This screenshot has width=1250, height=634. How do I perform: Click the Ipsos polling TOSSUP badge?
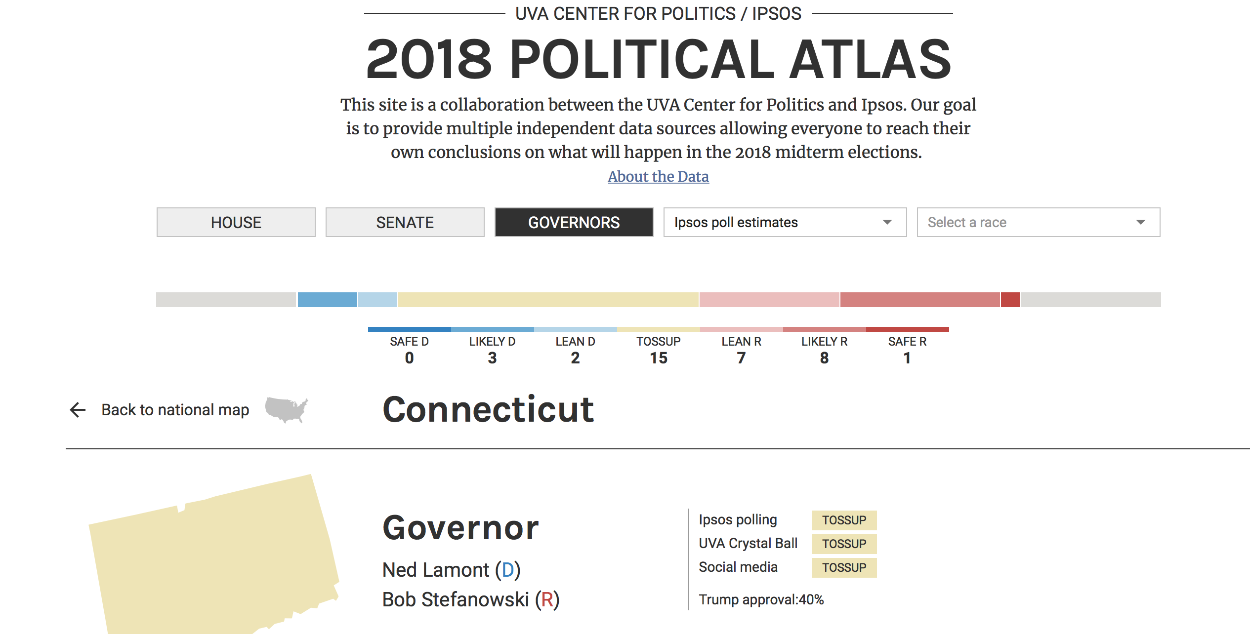[x=844, y=520]
